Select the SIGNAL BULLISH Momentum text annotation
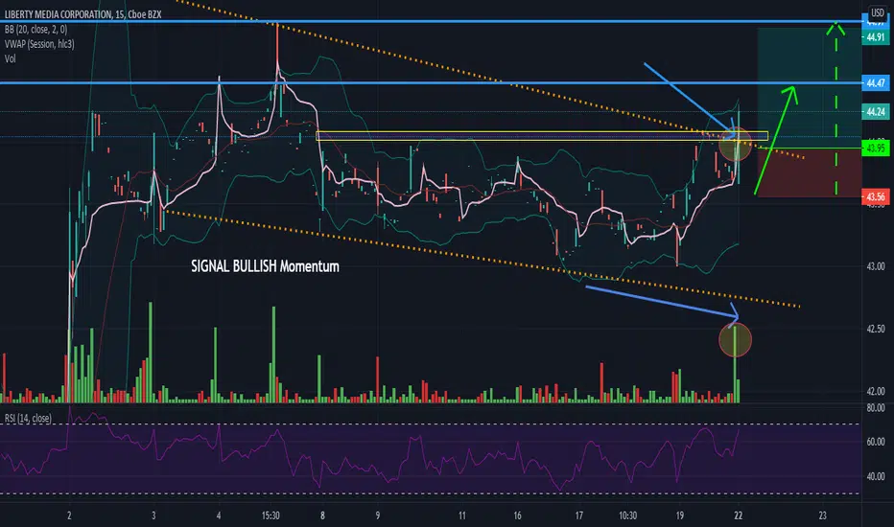894x527 pixels. click(x=265, y=266)
